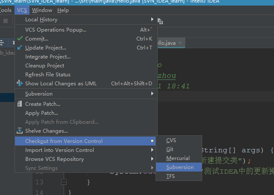Click the 'args' parameter in code

(251, 150)
